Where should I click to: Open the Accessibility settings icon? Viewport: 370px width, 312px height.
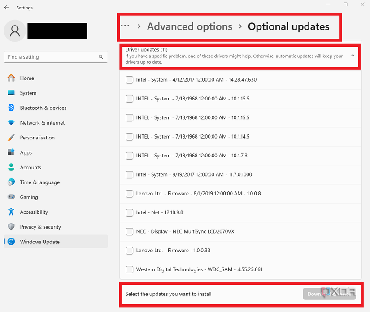(11, 212)
